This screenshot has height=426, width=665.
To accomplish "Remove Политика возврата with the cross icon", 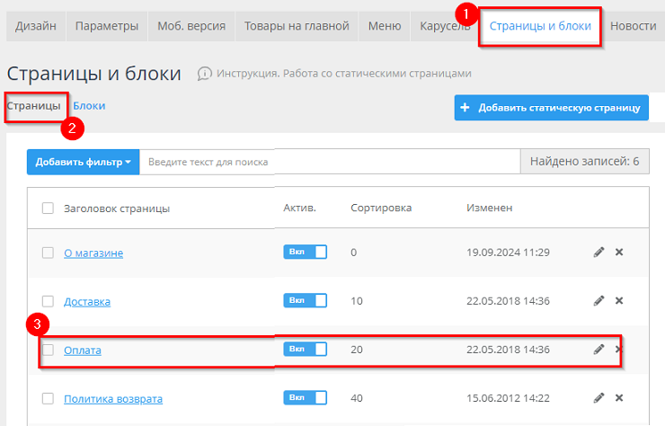I will [619, 398].
